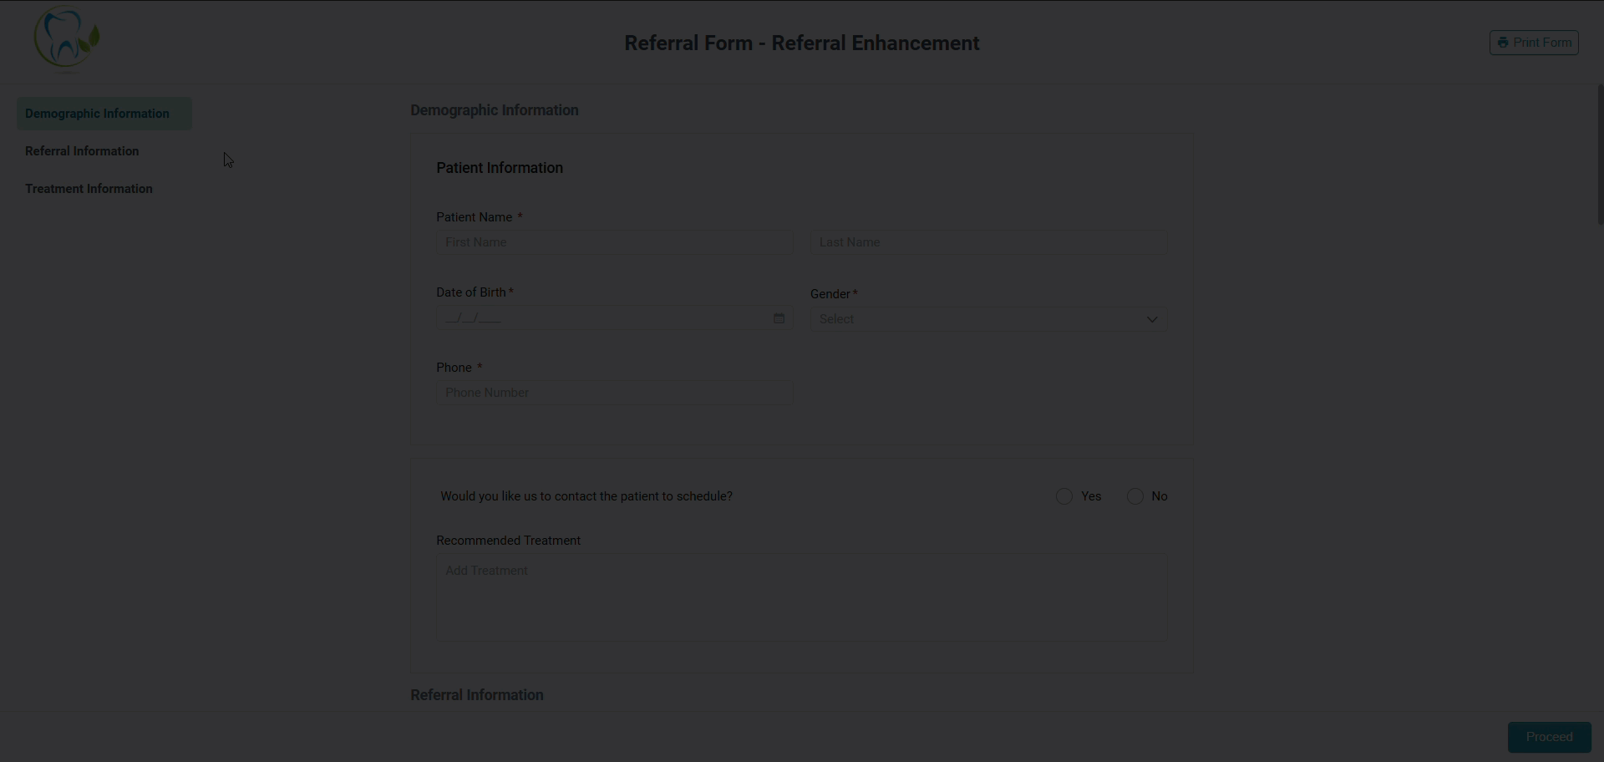Click the Add Treatment text area
The width and height of the screenshot is (1604, 762).
tap(801, 597)
